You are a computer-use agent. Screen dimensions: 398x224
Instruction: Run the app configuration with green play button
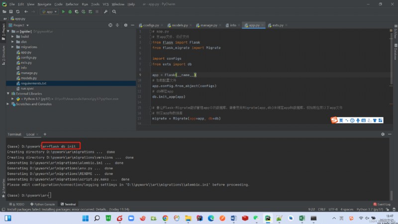click(x=63, y=11)
